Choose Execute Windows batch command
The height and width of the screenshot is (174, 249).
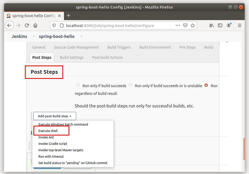63,124
